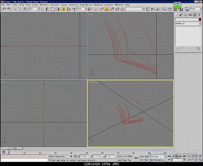Choose the Select Object arrow tool
Screen dimensions: 203x166
pyautogui.click(x=42, y=9)
